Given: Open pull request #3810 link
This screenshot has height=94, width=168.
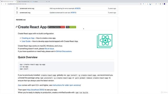Looking at the screenshot, I should (73, 13).
